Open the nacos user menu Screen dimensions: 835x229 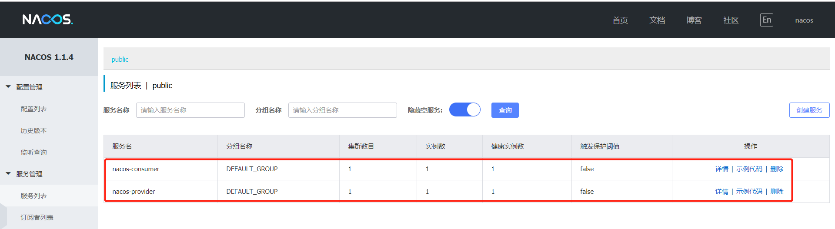click(804, 20)
